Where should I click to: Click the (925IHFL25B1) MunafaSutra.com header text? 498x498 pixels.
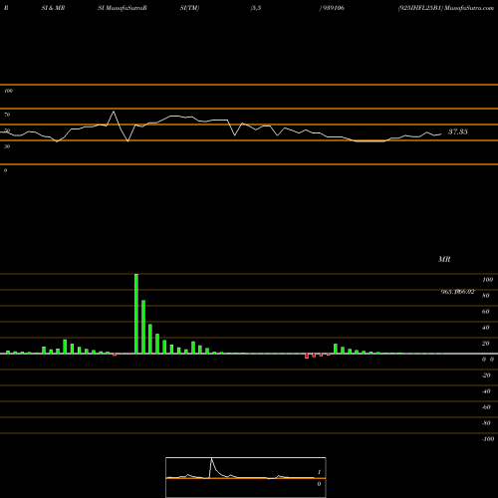[446, 8]
